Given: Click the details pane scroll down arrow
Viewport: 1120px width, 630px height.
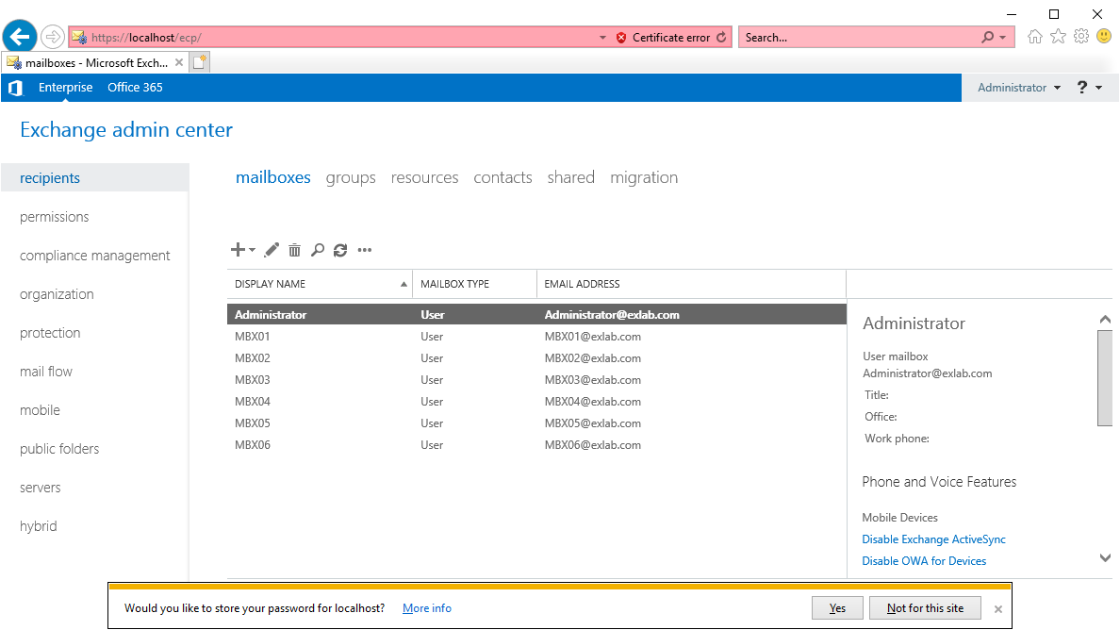Looking at the screenshot, I should click(x=1105, y=558).
